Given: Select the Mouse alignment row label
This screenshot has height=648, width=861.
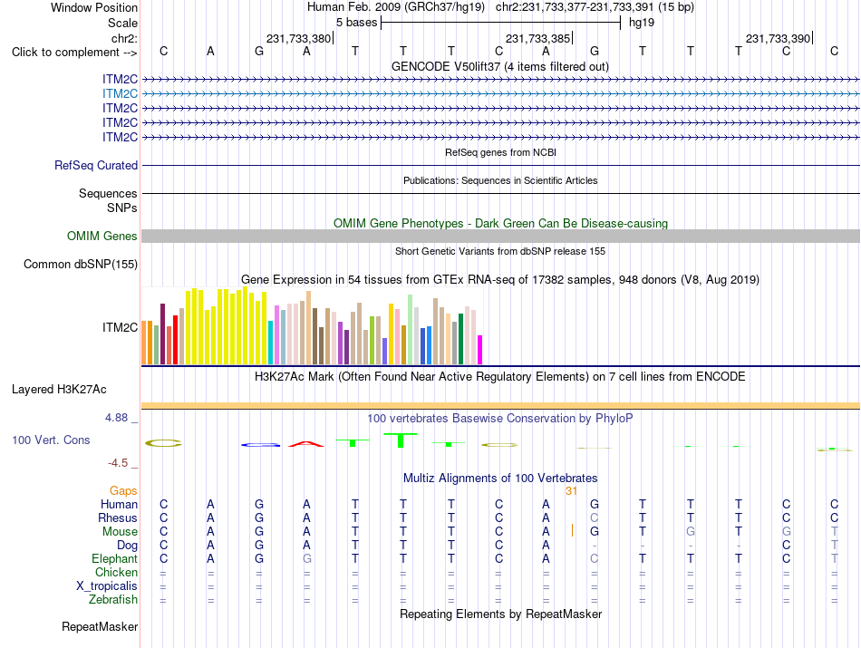Looking at the screenshot, I should point(120,532).
